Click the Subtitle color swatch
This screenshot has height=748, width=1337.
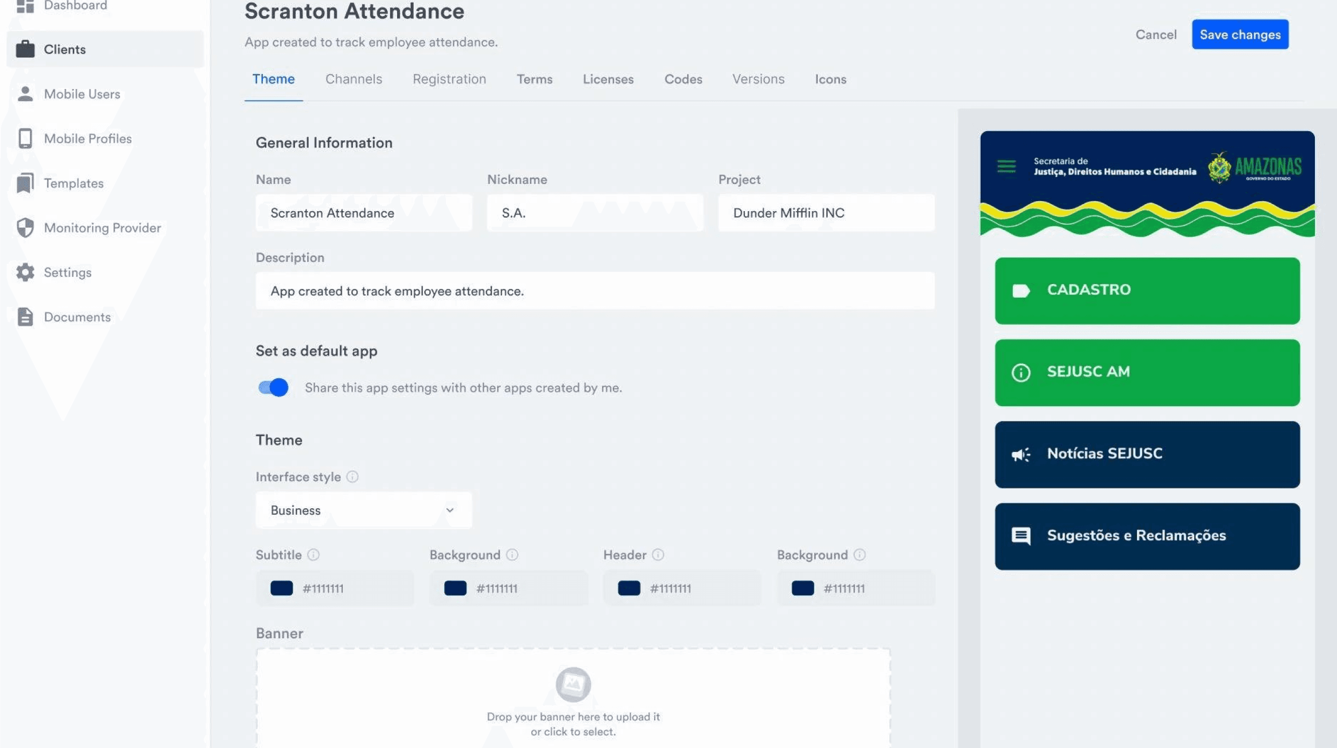281,588
